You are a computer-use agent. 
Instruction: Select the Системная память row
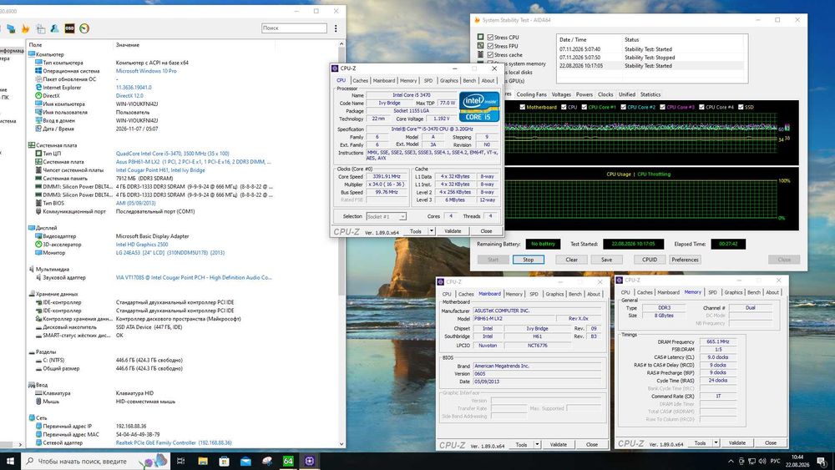point(181,179)
